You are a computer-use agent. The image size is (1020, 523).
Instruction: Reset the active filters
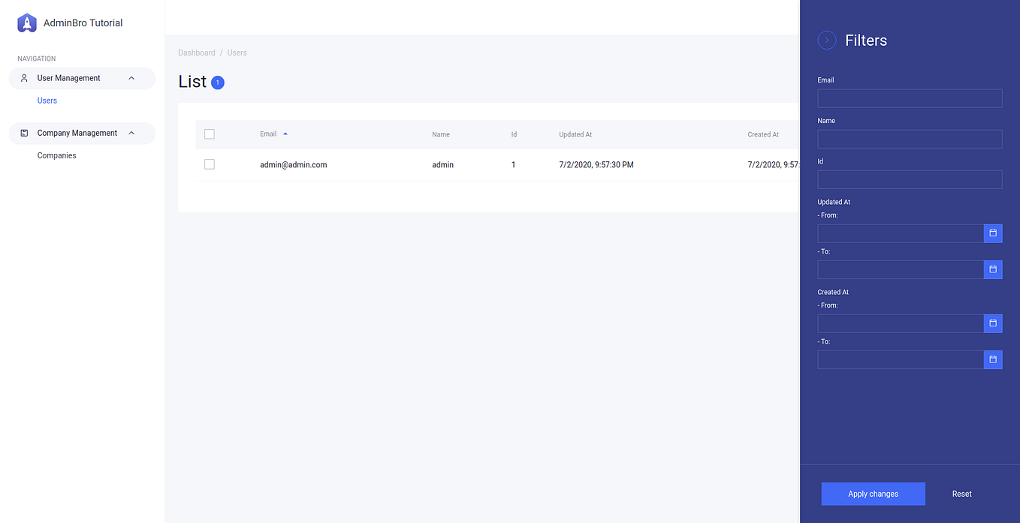[961, 494]
